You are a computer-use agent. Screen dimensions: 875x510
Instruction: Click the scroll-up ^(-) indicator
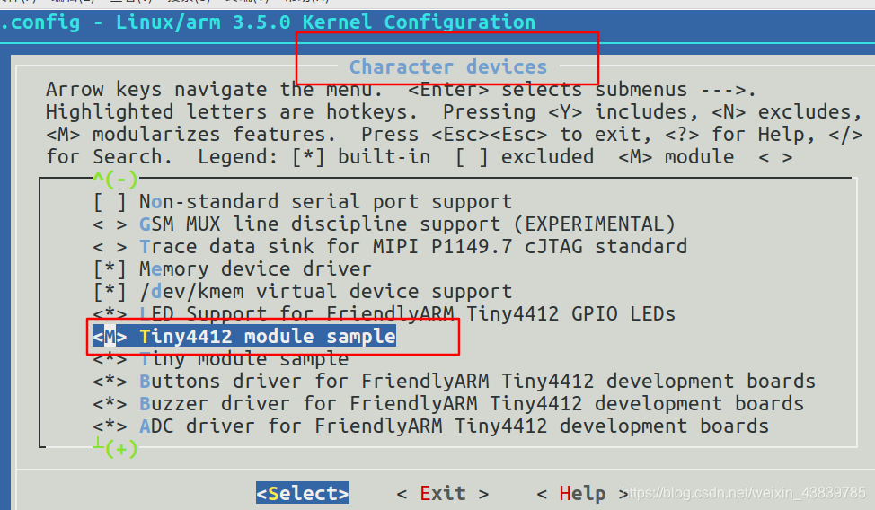click(x=115, y=179)
